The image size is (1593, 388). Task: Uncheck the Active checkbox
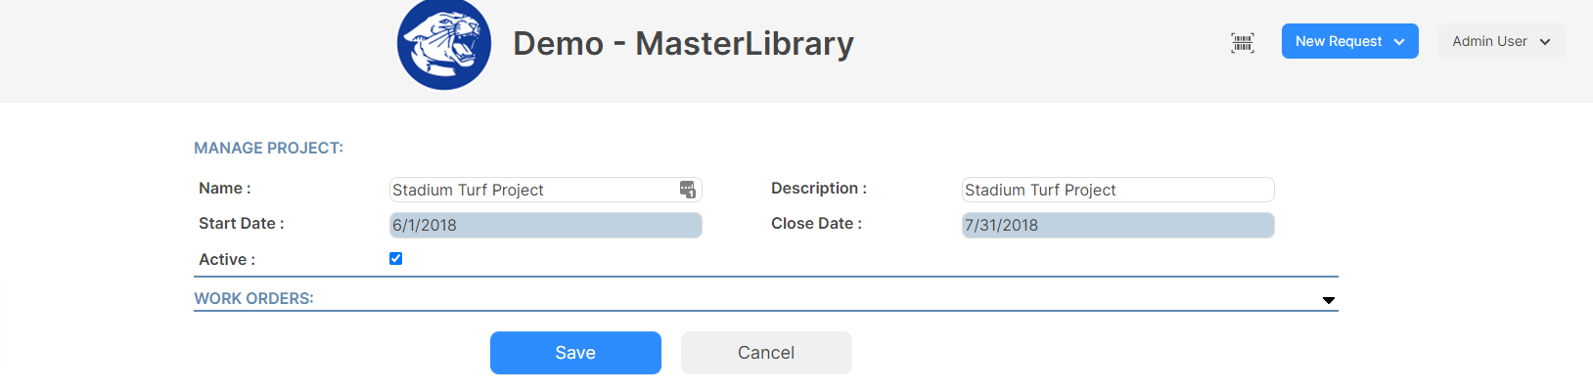(x=395, y=259)
